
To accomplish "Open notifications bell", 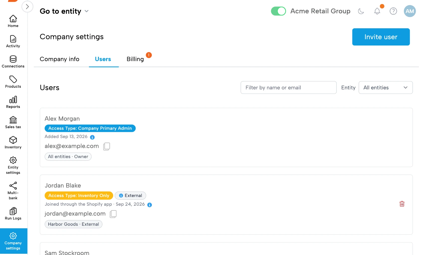I will (377, 11).
